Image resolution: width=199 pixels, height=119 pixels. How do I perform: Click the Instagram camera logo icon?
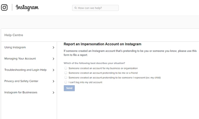point(4,7)
